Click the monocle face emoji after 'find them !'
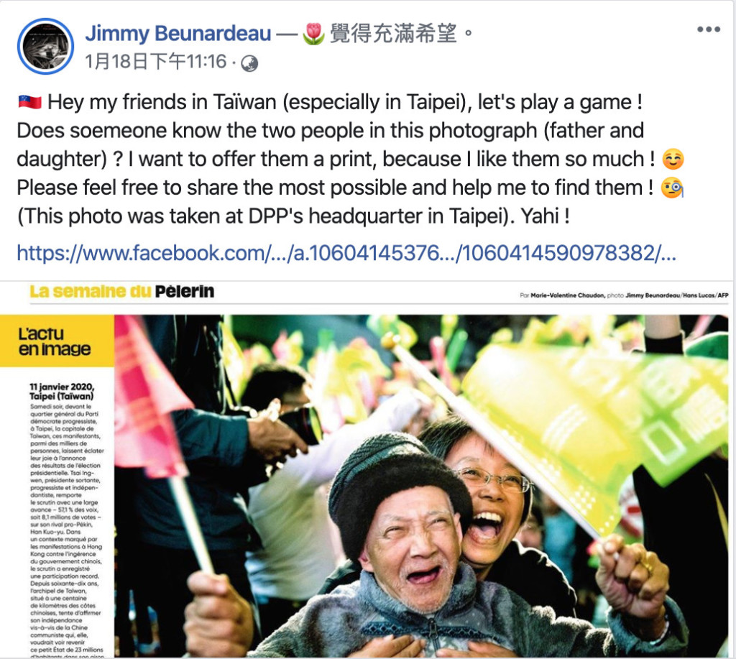The image size is (736, 659). click(x=672, y=188)
